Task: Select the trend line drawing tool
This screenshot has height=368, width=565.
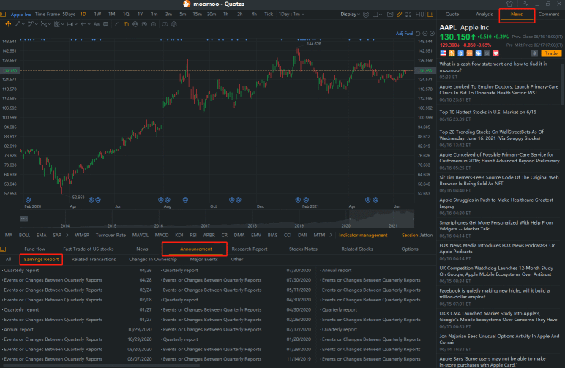Action: (x=17, y=24)
